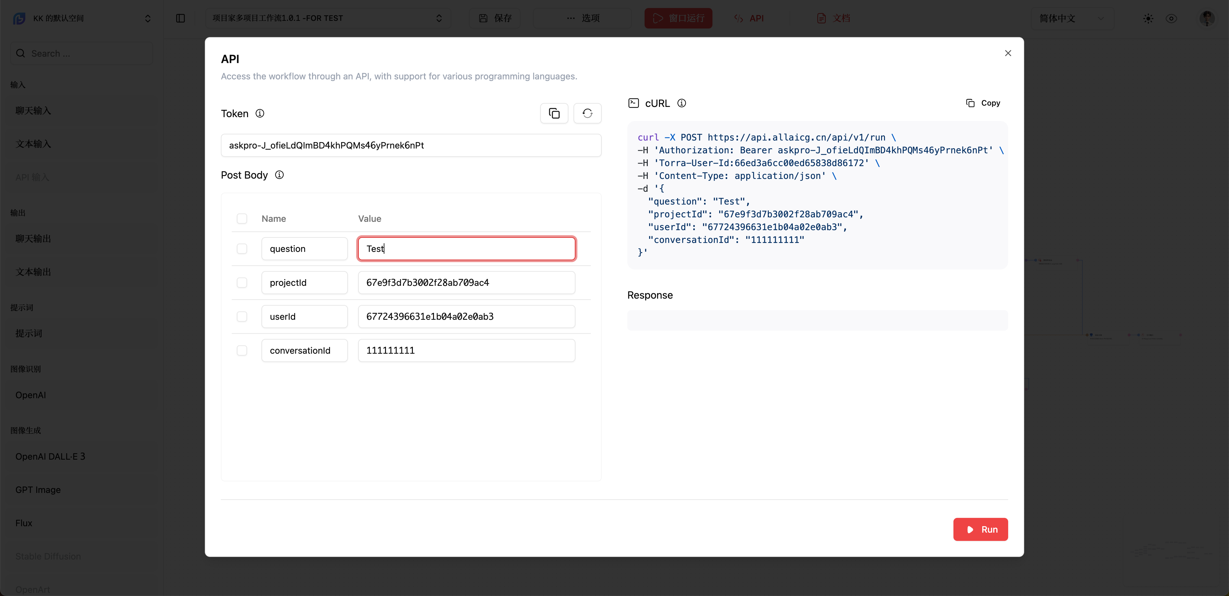
Task: Toggle the select-all header checkbox
Action: coord(242,219)
